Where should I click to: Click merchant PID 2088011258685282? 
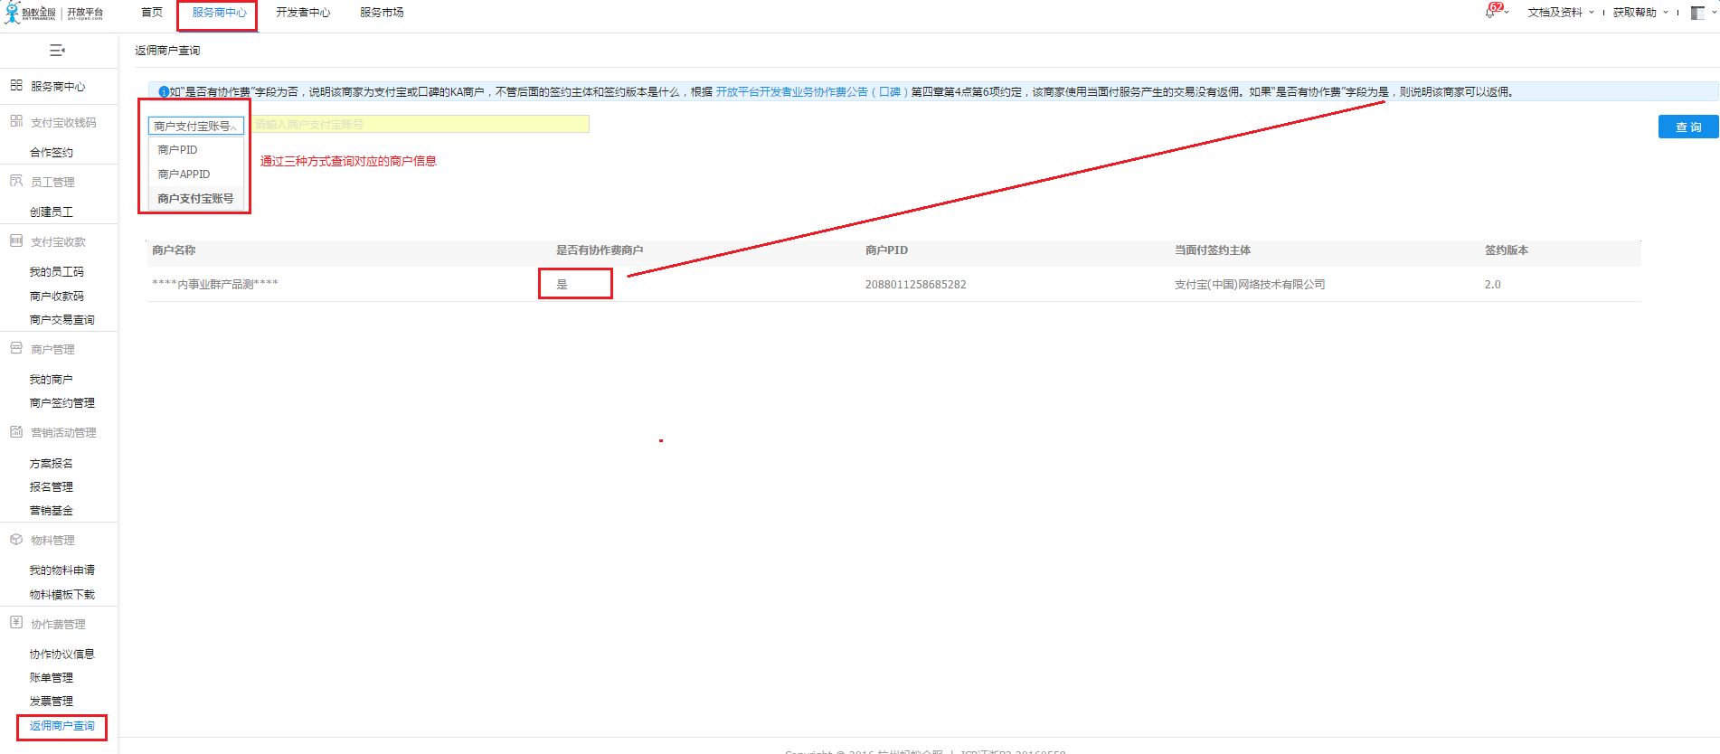(x=916, y=285)
